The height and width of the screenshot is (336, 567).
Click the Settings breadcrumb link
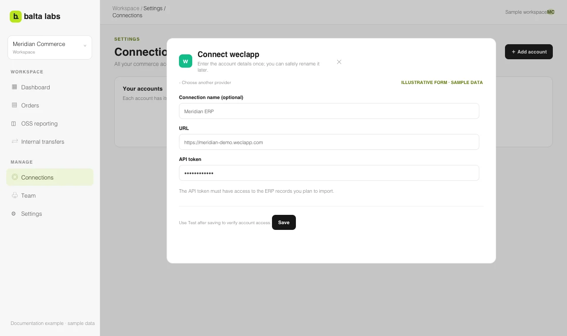pos(153,8)
